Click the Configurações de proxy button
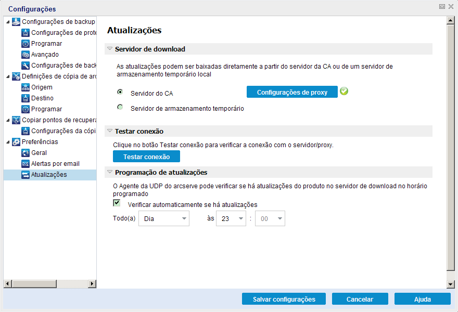This screenshot has height=312, width=458. click(x=292, y=92)
